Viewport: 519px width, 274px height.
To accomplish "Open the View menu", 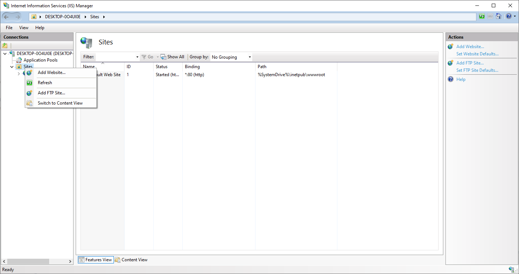I will click(x=24, y=28).
